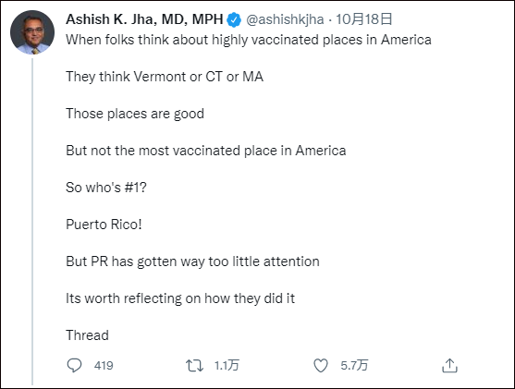The width and height of the screenshot is (515, 389).
Task: Open Ashish K. Jha's profile picture
Action: [x=32, y=31]
